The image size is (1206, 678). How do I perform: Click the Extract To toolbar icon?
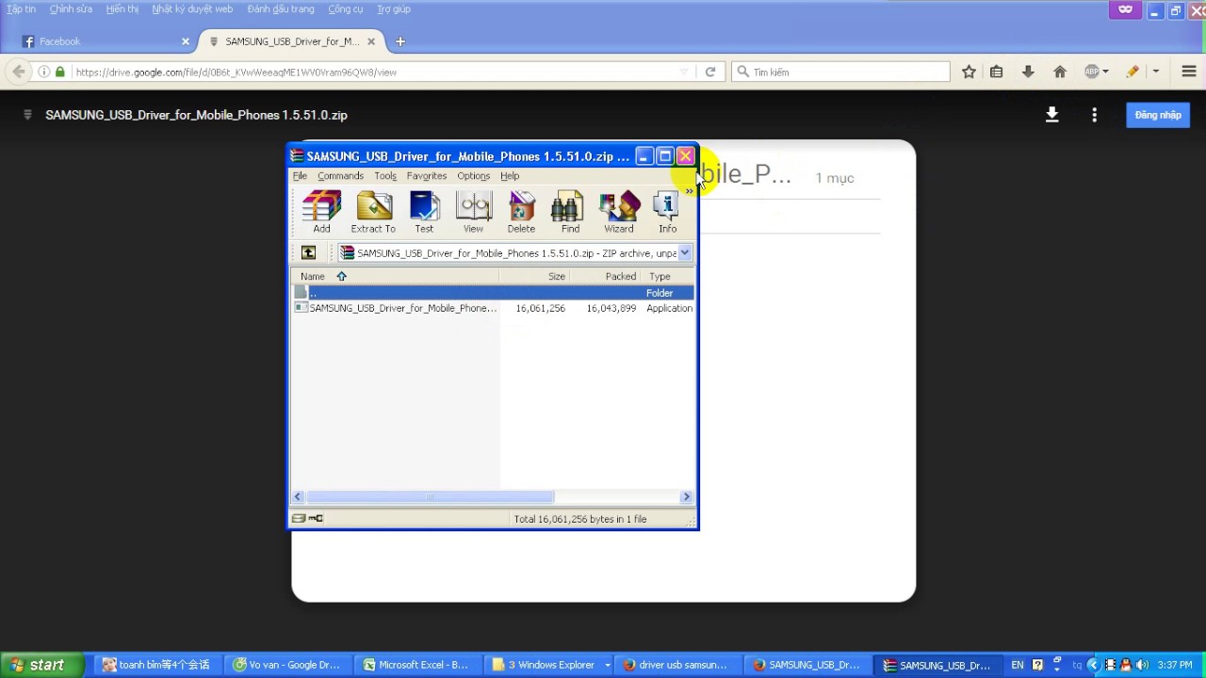tap(373, 212)
